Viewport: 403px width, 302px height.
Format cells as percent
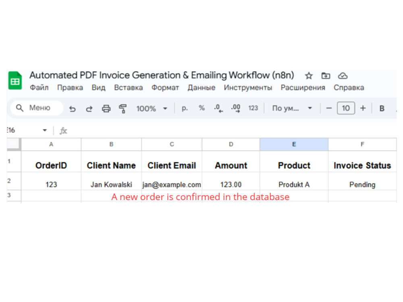tap(202, 108)
